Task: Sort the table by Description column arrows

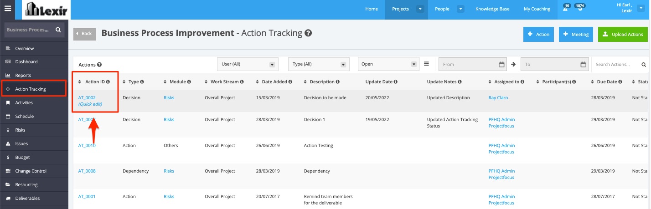Action: tap(305, 82)
